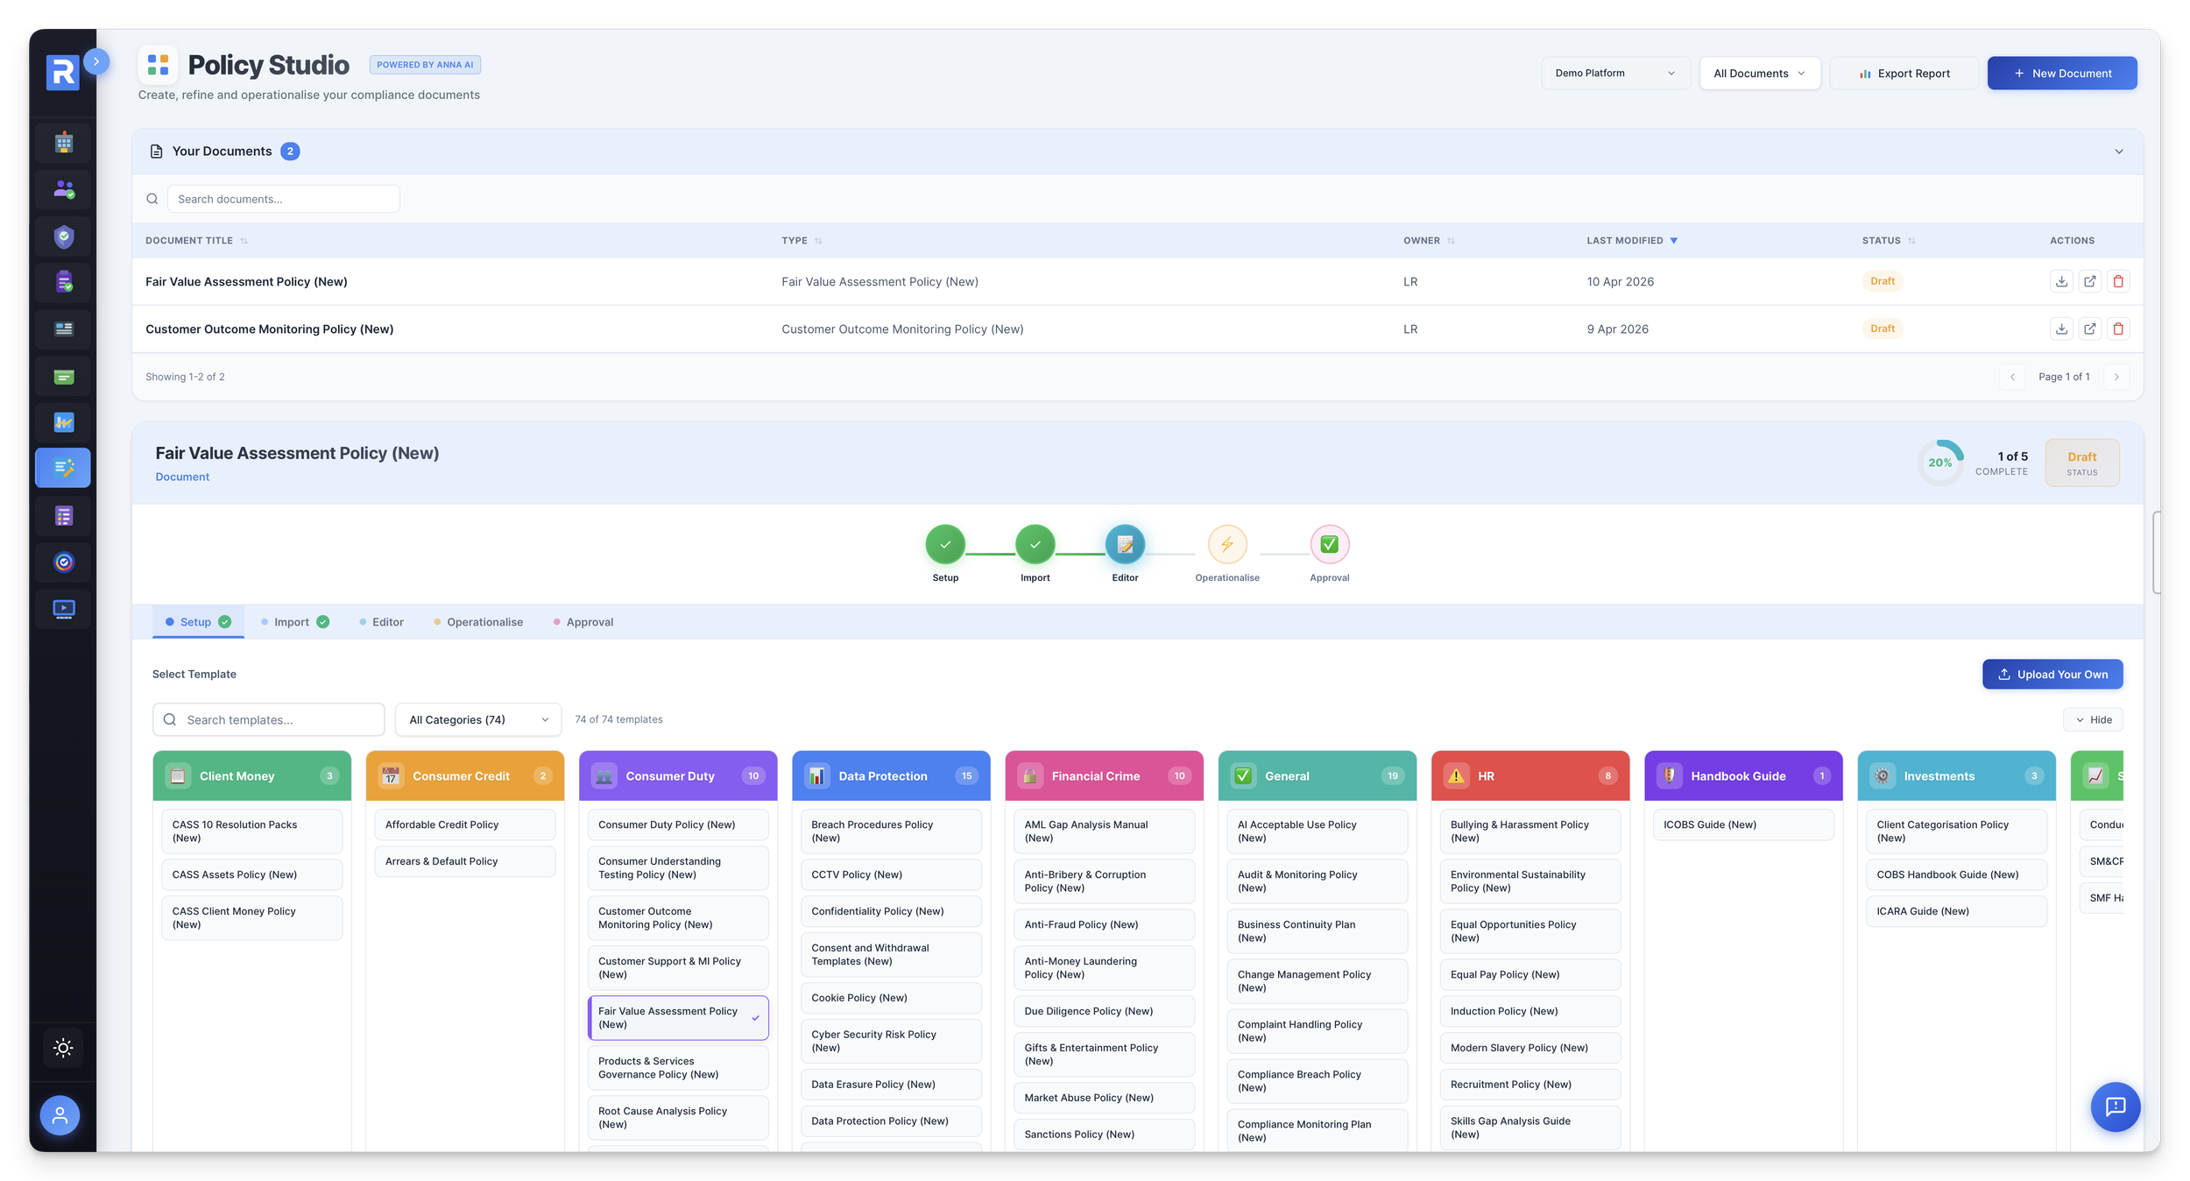This screenshot has height=1181, width=2190.
Task: Select the shield compliance icon in the sidebar
Action: pyautogui.click(x=62, y=237)
